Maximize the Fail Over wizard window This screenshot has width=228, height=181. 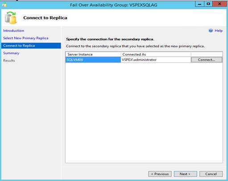tap(208, 4)
